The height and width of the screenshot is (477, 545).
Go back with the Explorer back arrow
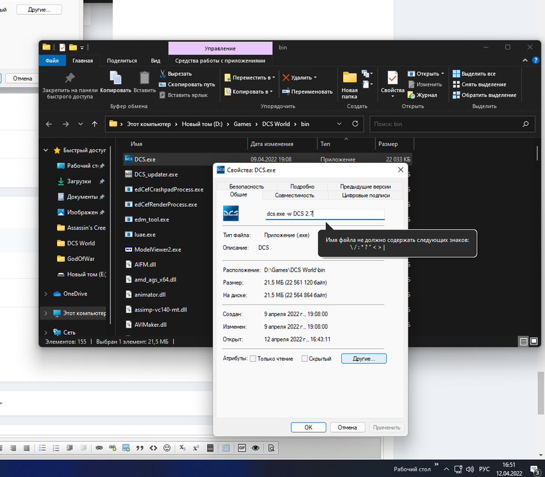(49, 124)
